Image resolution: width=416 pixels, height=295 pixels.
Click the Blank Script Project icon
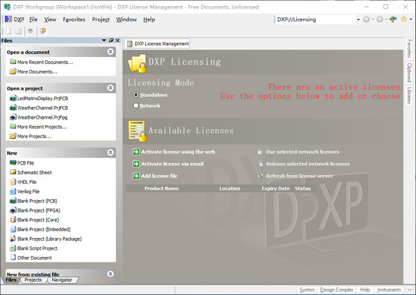point(12,248)
